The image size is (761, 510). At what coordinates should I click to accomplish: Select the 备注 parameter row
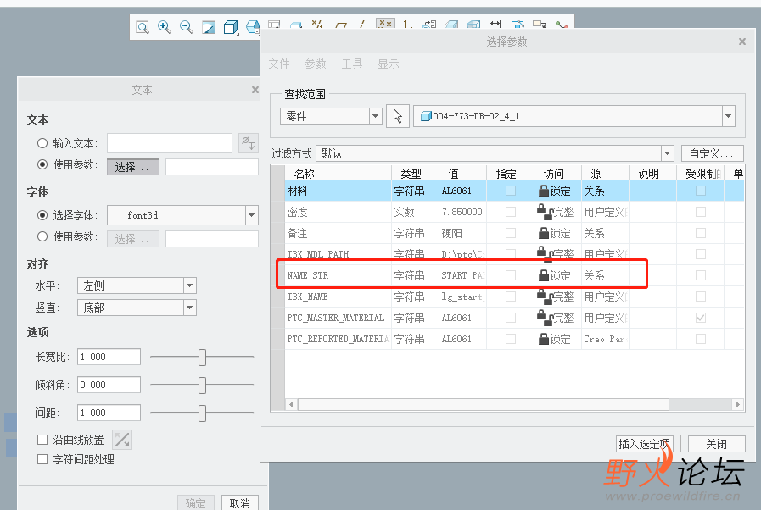pos(514,233)
